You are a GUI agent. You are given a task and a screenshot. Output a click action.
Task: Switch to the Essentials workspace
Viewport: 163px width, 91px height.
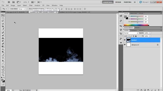click(108, 2)
